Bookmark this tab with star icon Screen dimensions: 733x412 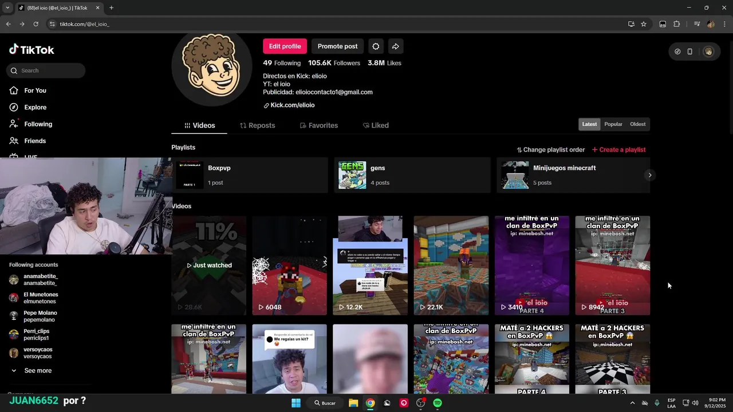(x=644, y=24)
